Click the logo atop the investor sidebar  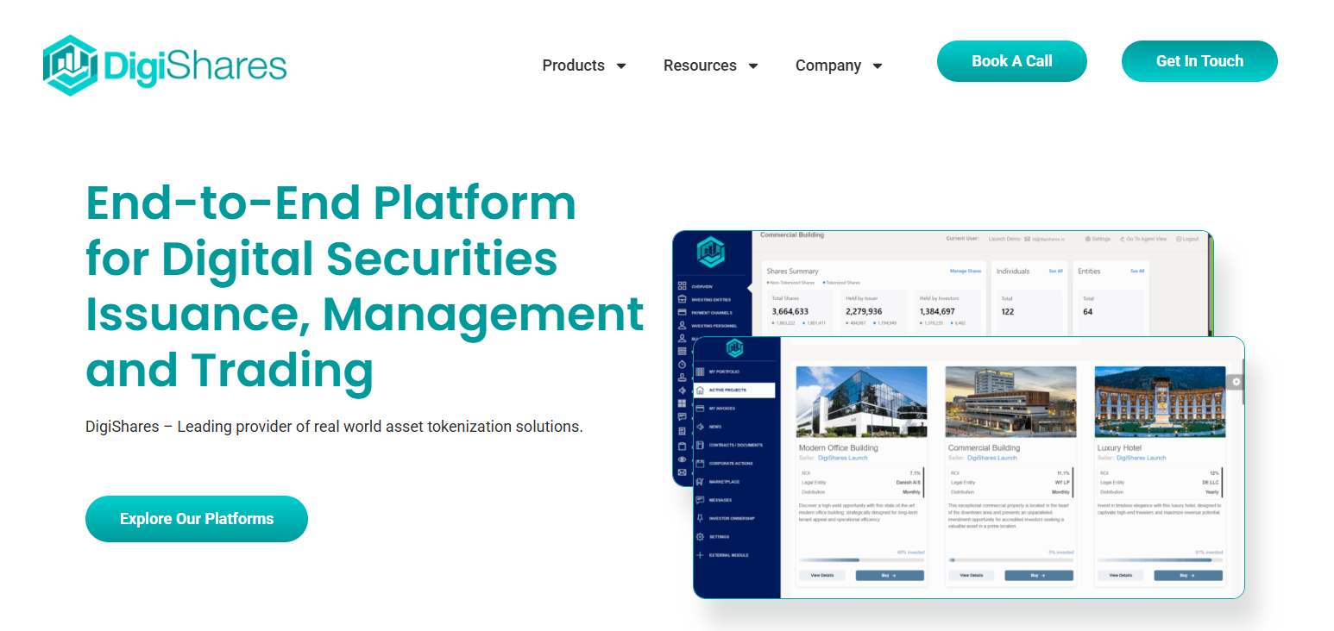[x=735, y=348]
